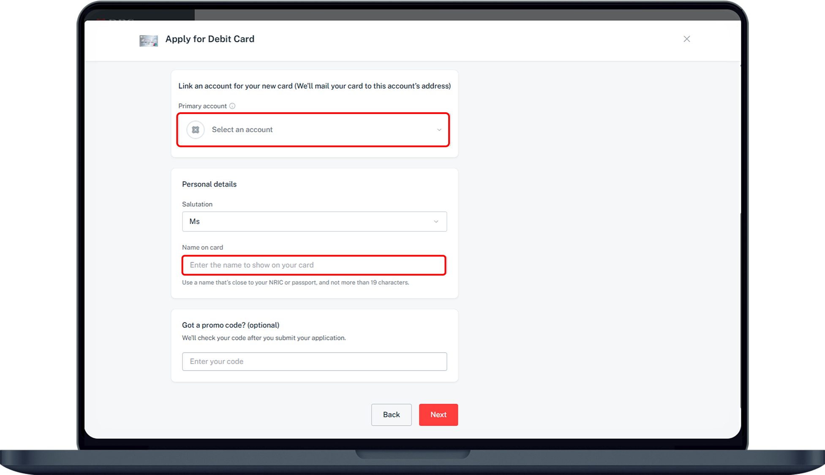Click the Apply for Debit Card title
The width and height of the screenshot is (825, 475).
pyautogui.click(x=210, y=39)
